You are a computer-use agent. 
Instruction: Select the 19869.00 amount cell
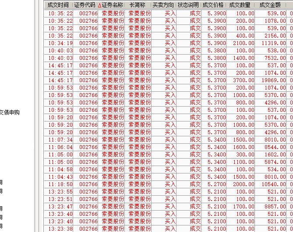coord(271,80)
